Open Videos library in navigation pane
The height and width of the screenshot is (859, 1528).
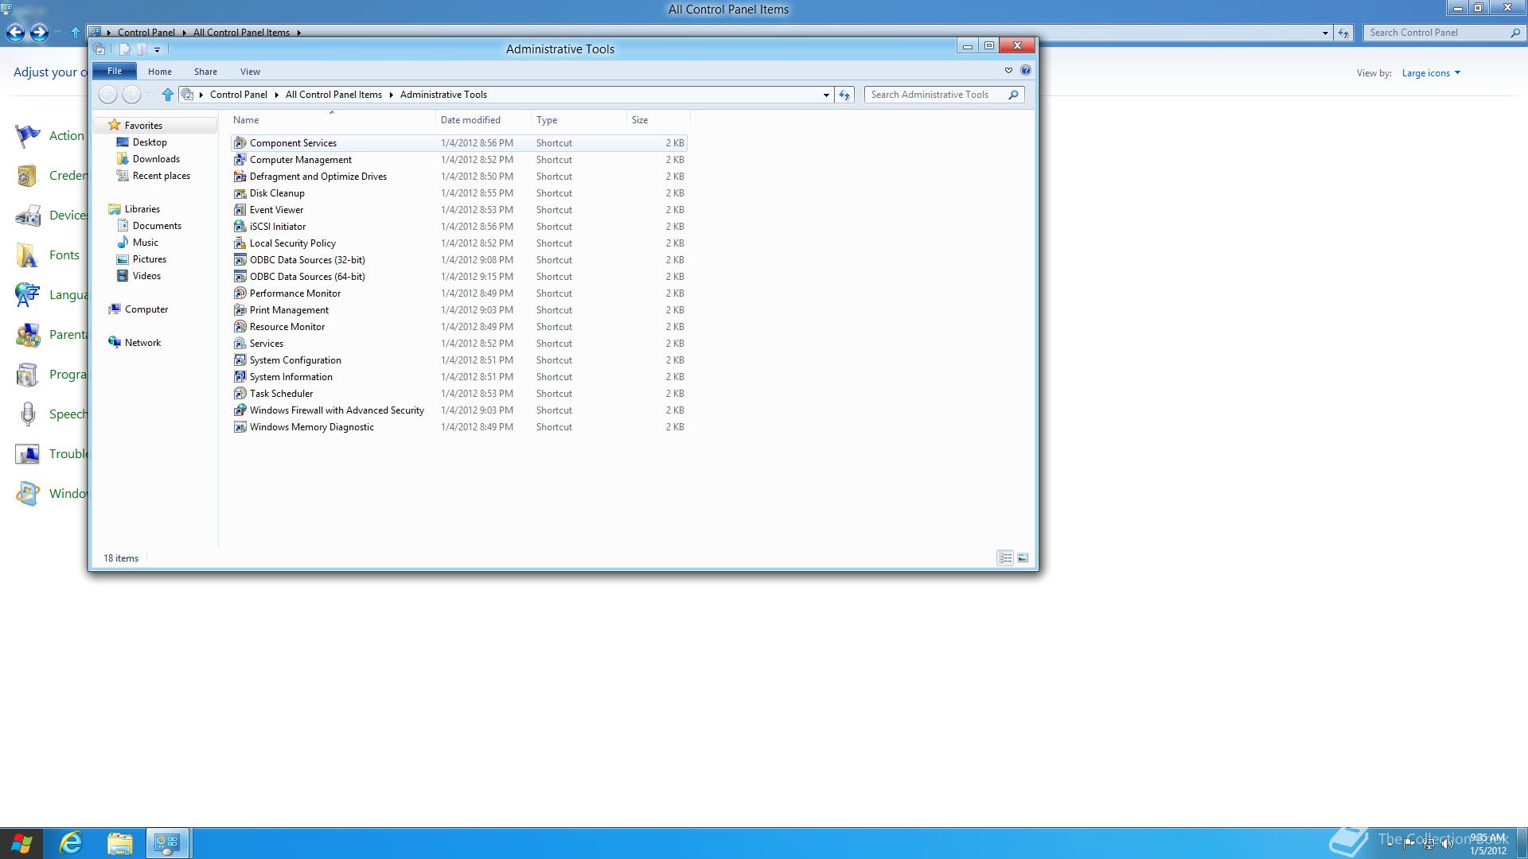pos(146,276)
